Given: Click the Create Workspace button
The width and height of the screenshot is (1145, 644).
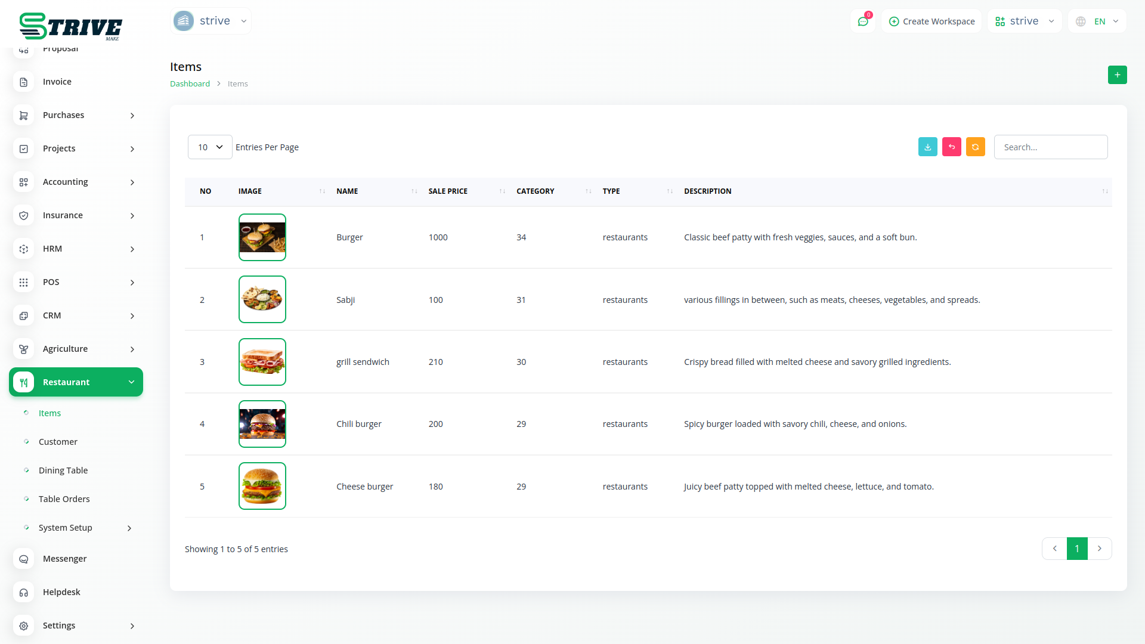Looking at the screenshot, I should point(932,21).
